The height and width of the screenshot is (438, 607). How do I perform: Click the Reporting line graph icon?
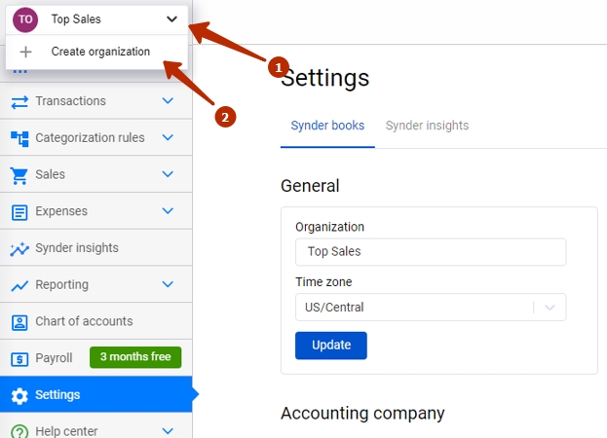coord(19,286)
